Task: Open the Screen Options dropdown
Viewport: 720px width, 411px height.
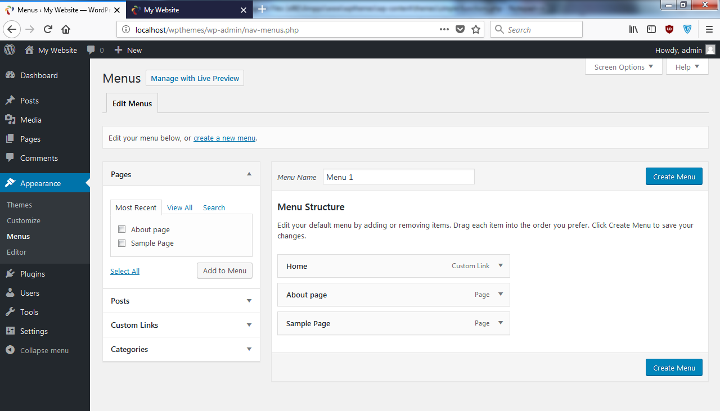Action: coord(624,67)
